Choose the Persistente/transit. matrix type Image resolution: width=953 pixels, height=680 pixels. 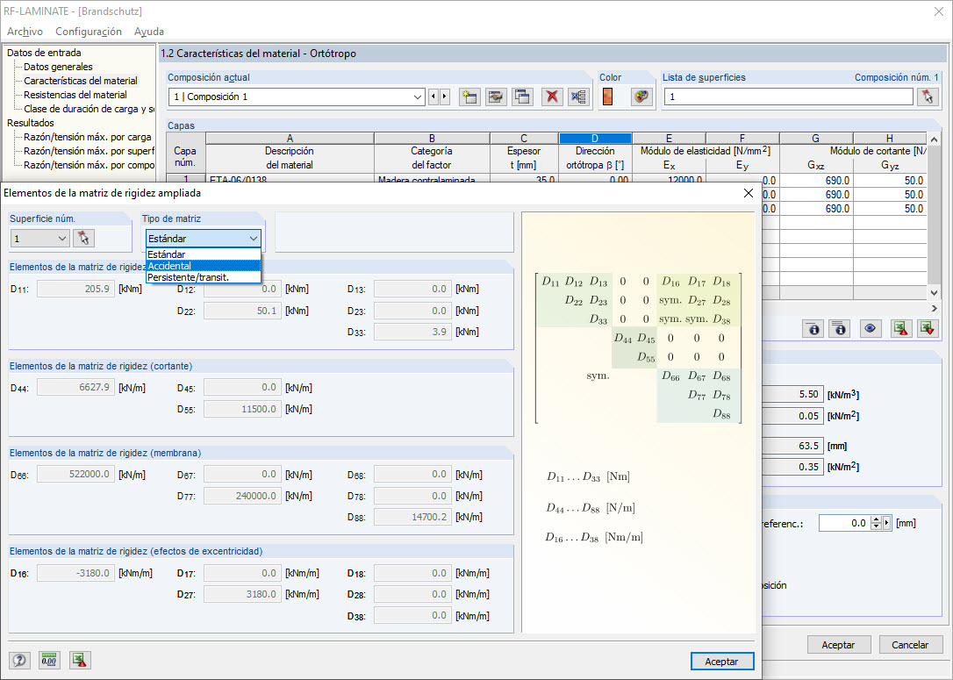[x=203, y=277]
